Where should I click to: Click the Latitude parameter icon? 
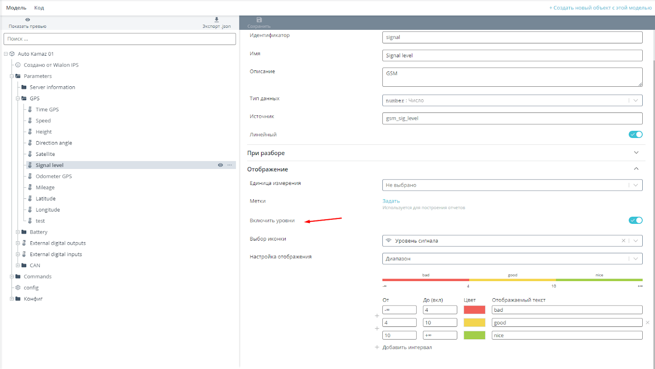click(30, 198)
